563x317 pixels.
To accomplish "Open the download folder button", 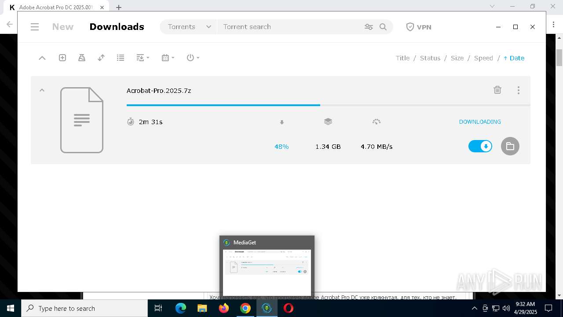I will 510,146.
